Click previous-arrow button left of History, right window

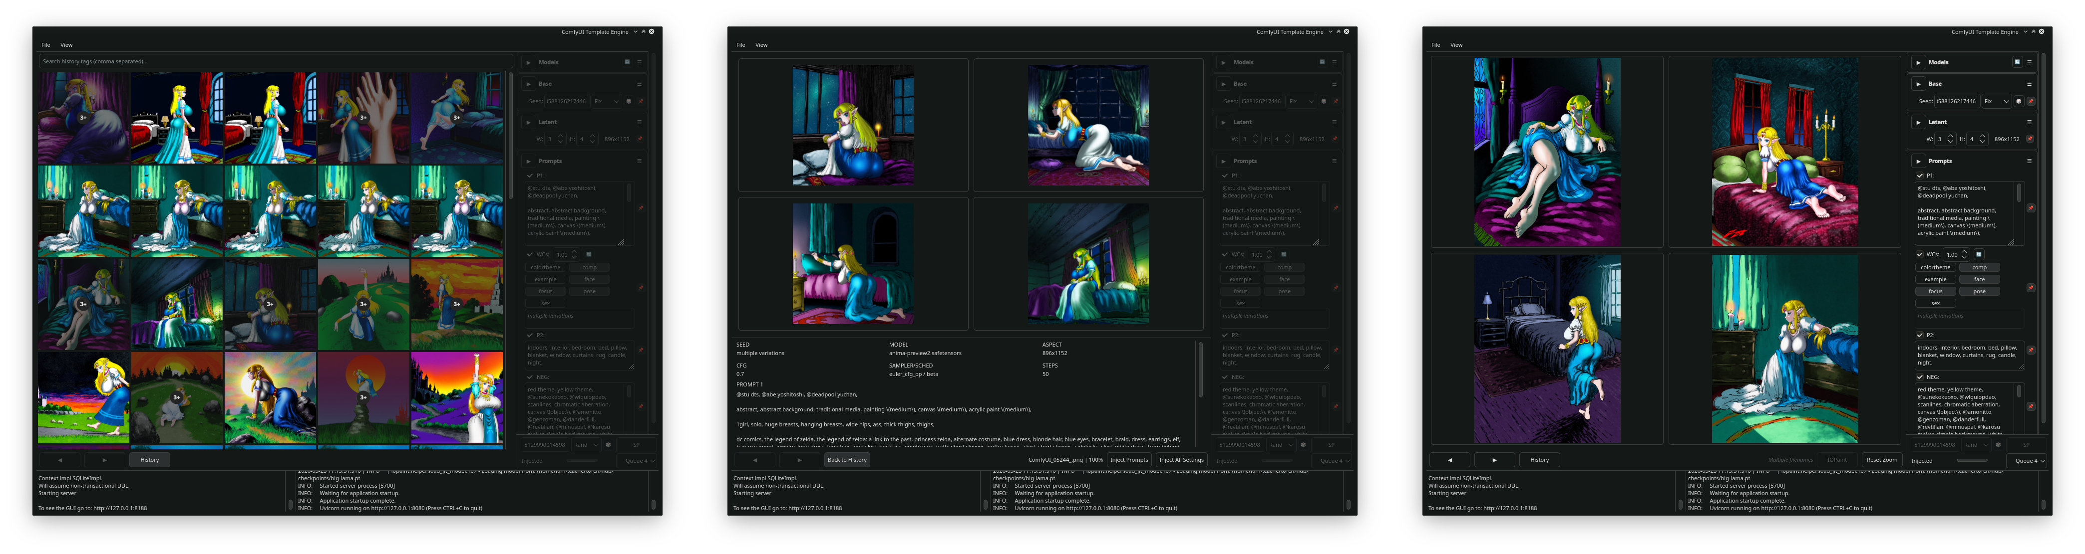[x=1449, y=460]
